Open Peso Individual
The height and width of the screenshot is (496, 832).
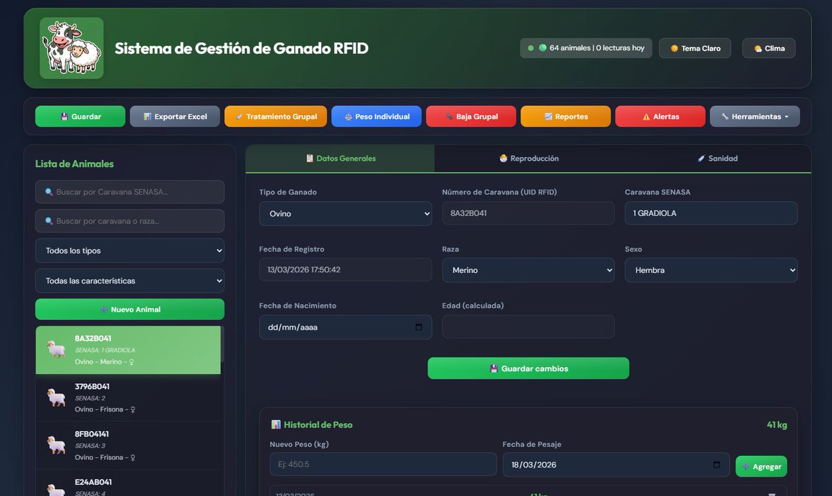(x=376, y=116)
